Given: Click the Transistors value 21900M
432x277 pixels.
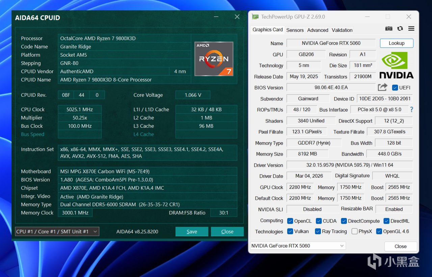Looking at the screenshot, I should point(363,76).
